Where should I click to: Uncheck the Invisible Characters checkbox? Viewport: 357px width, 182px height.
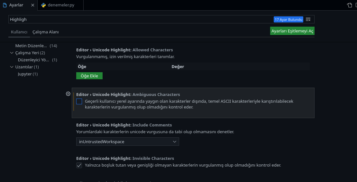(x=79, y=165)
